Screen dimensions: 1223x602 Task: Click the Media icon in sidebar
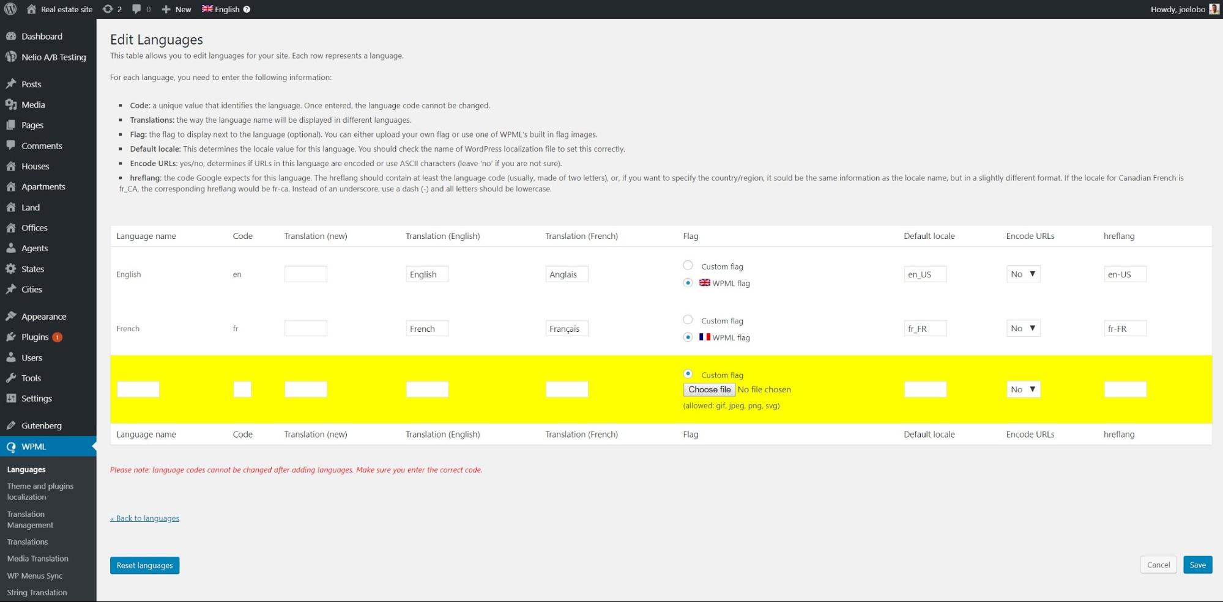pos(11,105)
